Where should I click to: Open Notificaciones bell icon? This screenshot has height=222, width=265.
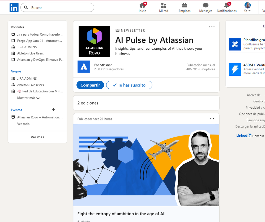(227, 5)
